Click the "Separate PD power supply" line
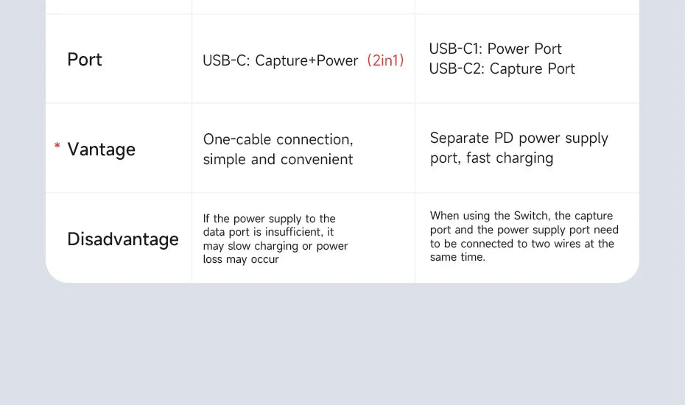 pos(519,138)
